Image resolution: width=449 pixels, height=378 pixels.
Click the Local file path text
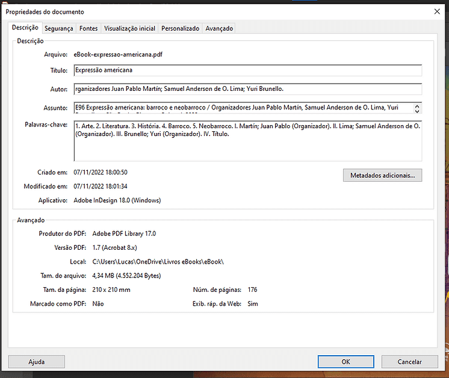[x=158, y=262]
